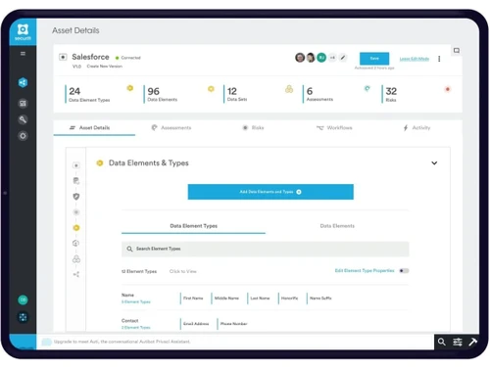Click the Edit Element Type Properties link
This screenshot has width=490, height=367.
[x=365, y=271]
